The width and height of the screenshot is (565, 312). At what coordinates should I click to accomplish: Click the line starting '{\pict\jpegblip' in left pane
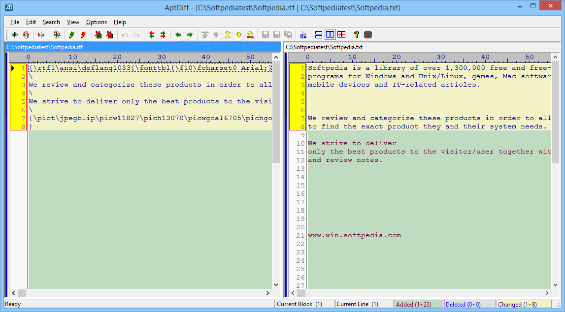pos(150,118)
